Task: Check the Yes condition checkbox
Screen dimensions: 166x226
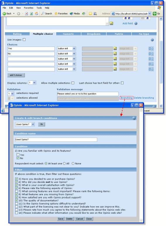Action: point(18,155)
